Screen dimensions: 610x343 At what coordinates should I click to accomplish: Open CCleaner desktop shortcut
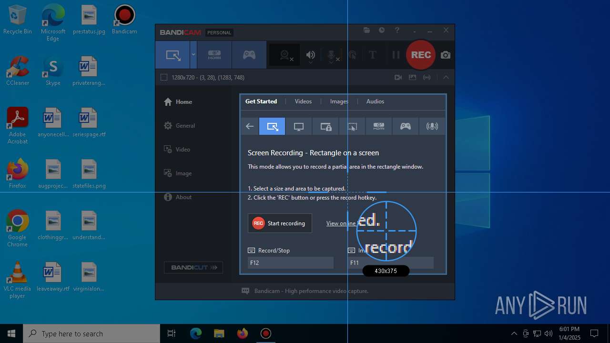[18, 71]
